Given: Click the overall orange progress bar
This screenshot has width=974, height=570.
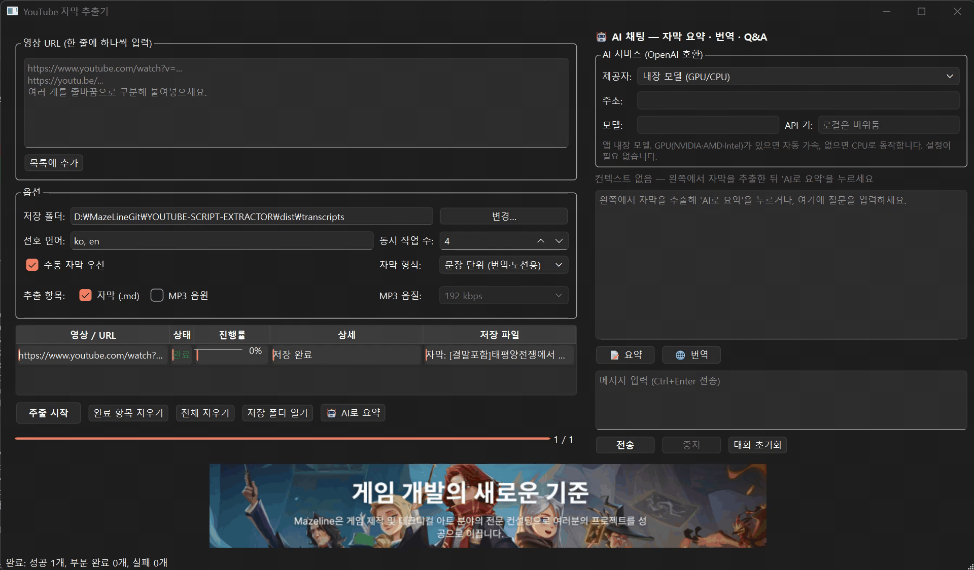Looking at the screenshot, I should pos(283,438).
